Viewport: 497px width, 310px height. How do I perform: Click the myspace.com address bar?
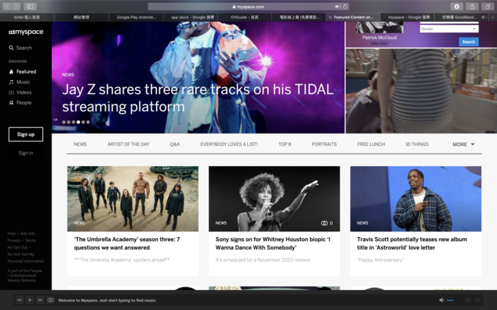tap(248, 7)
